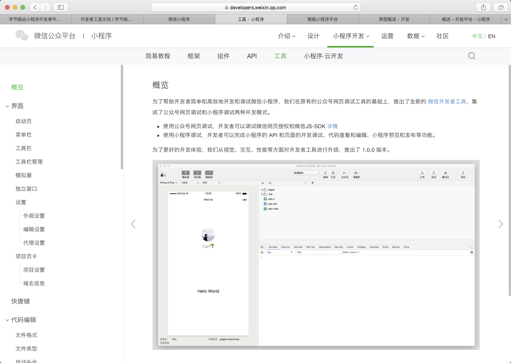Go to previous page arrow
The height and width of the screenshot is (363, 511).
click(x=133, y=224)
